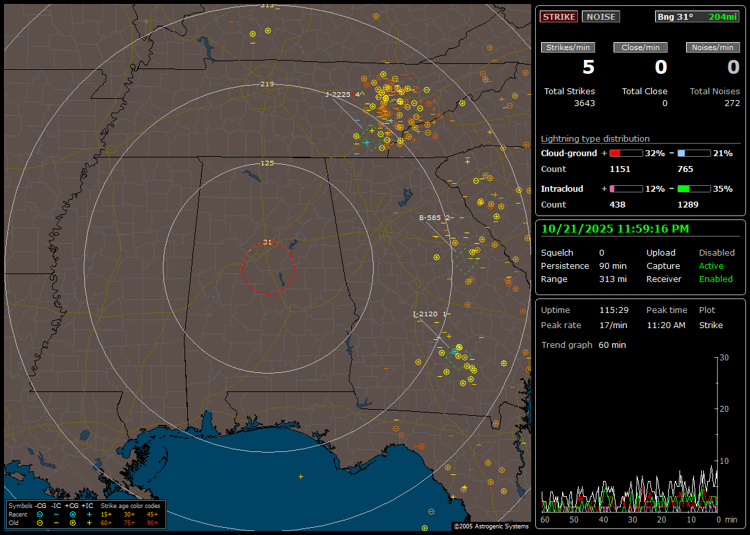Click the J-2225 storm cell label
The width and height of the screenshot is (750, 535).
pyautogui.click(x=338, y=94)
